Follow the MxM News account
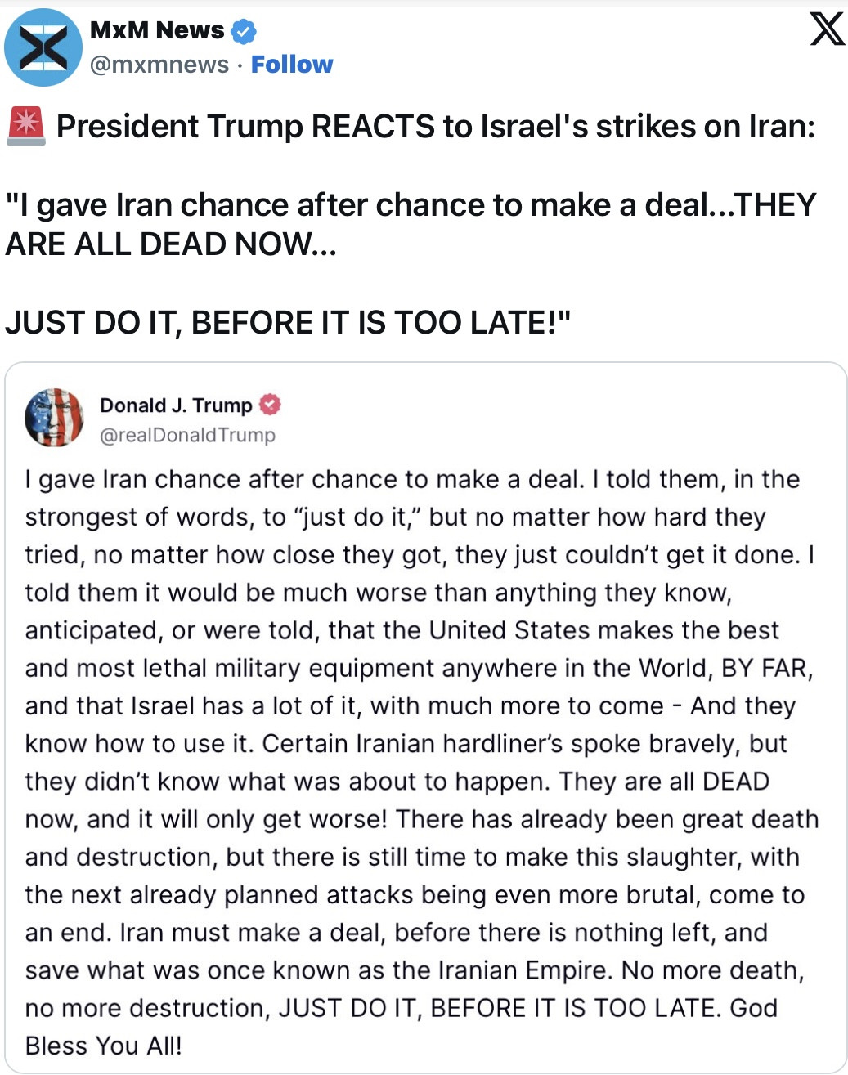The image size is (848, 1075). click(292, 65)
